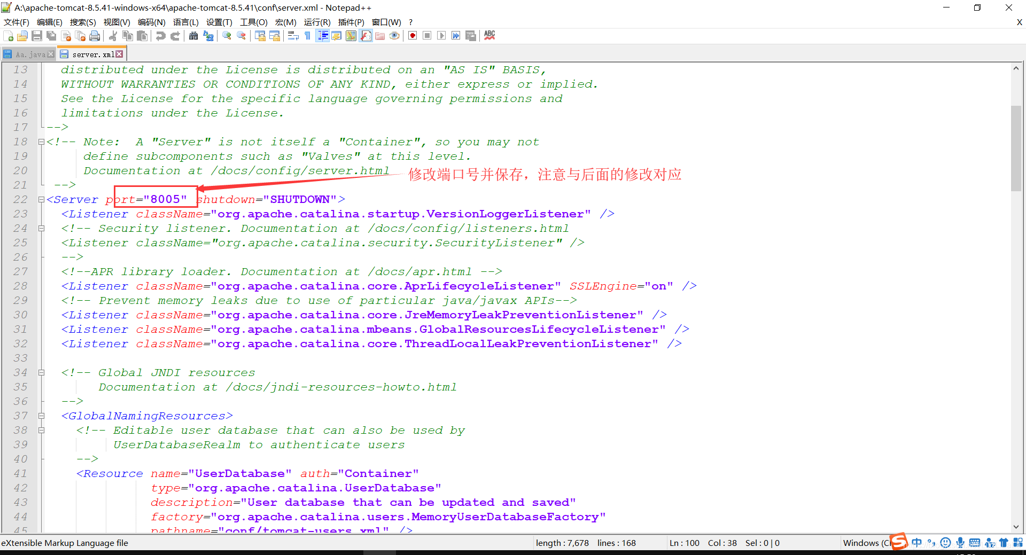The image size is (1026, 555).
Task: Create a new file with the toolbar icon
Action: click(x=9, y=36)
